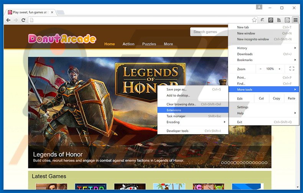Viewport: 303px width, 193px height.
Task: Reload the page with the refresh icon
Action: 23,20
